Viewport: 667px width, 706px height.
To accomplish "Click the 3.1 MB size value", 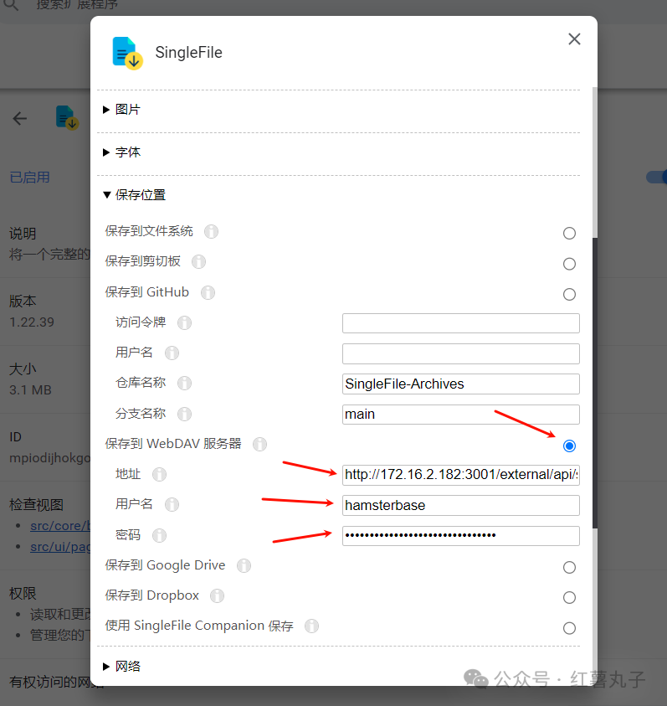I will (31, 390).
